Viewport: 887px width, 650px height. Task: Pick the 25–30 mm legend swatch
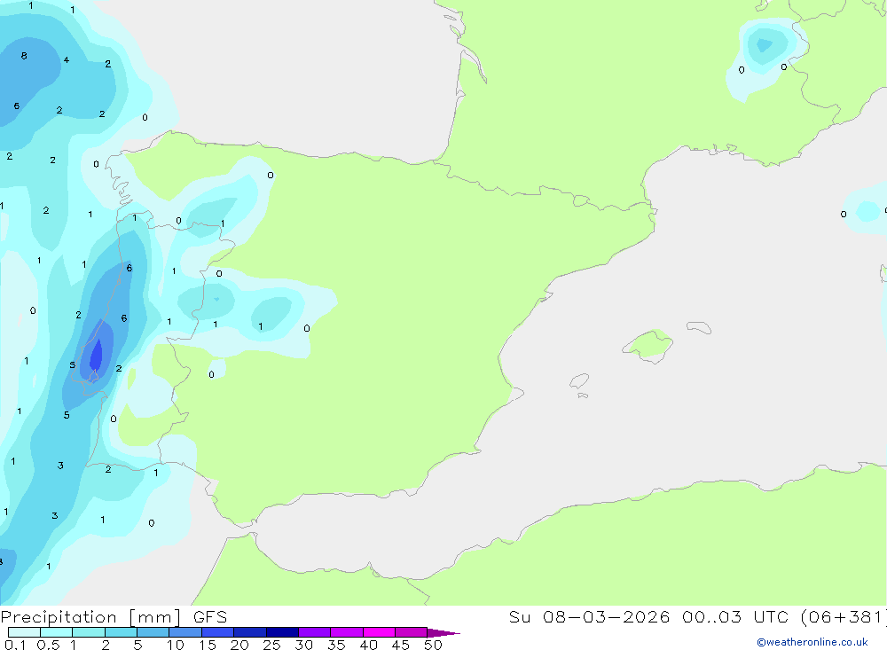click(282, 632)
